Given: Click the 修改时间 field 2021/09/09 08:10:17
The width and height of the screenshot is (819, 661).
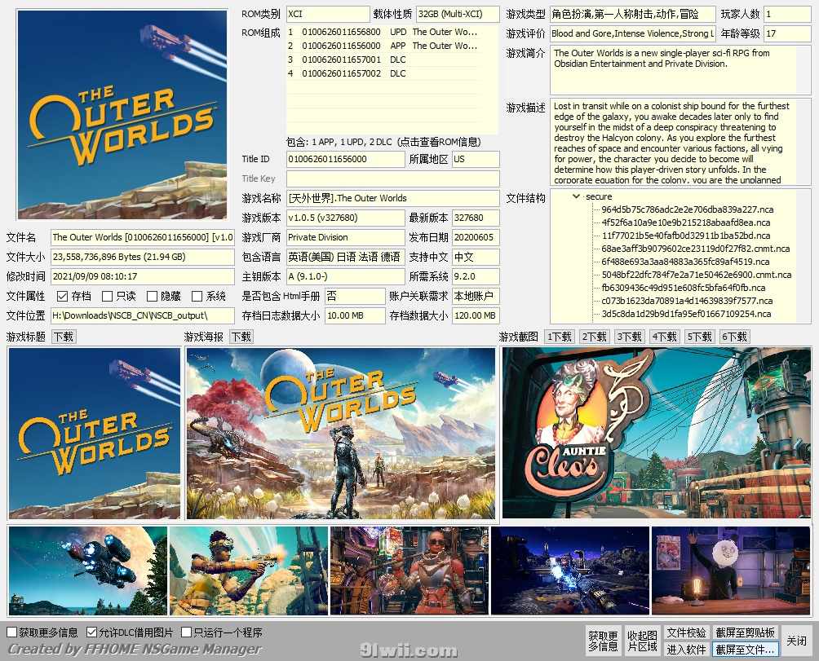Looking at the screenshot, I should [143, 276].
